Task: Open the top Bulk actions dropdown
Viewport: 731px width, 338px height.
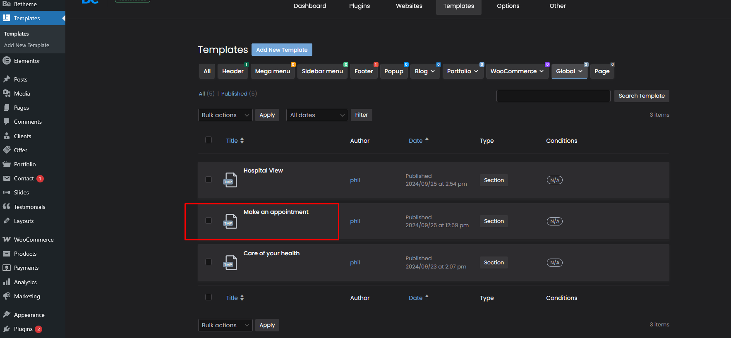Action: 225,115
